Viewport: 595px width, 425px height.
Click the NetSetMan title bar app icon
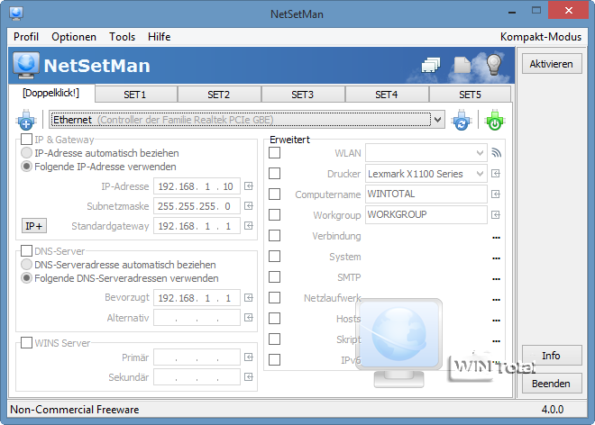16,14
